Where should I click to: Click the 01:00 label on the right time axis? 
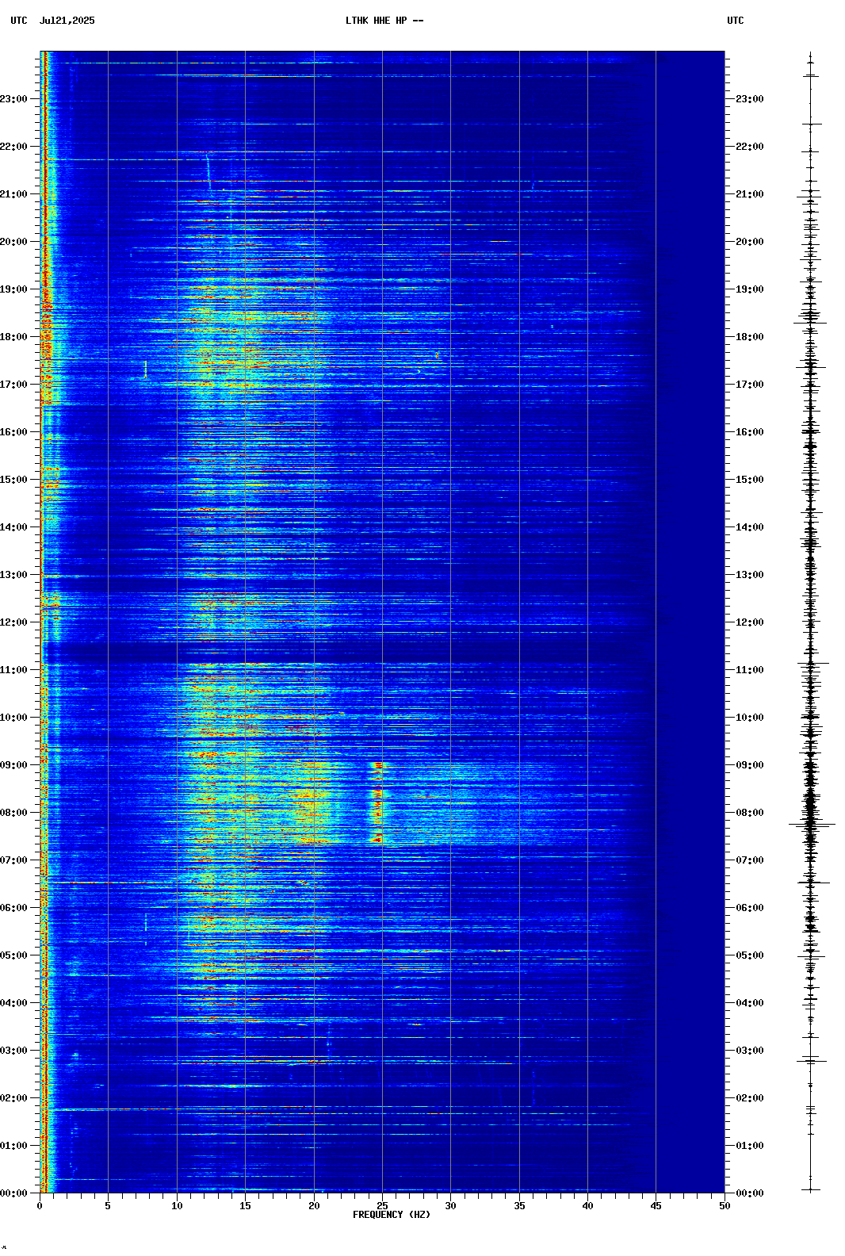pyautogui.click(x=750, y=1146)
